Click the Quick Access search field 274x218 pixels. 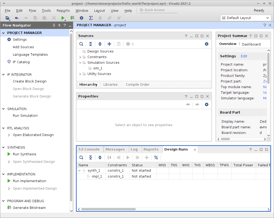coord(158,10)
